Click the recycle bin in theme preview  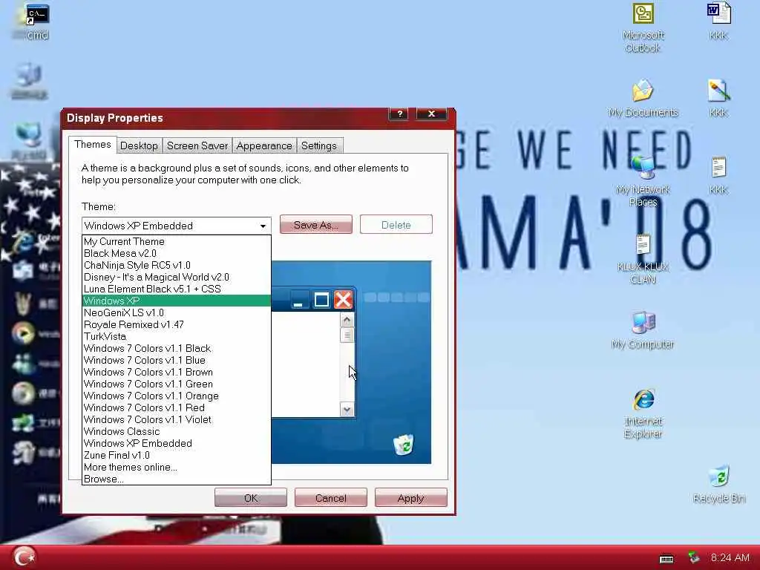pos(403,445)
